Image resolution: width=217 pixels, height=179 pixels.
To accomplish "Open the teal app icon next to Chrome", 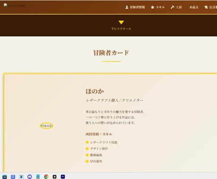I will click(x=38, y=177).
